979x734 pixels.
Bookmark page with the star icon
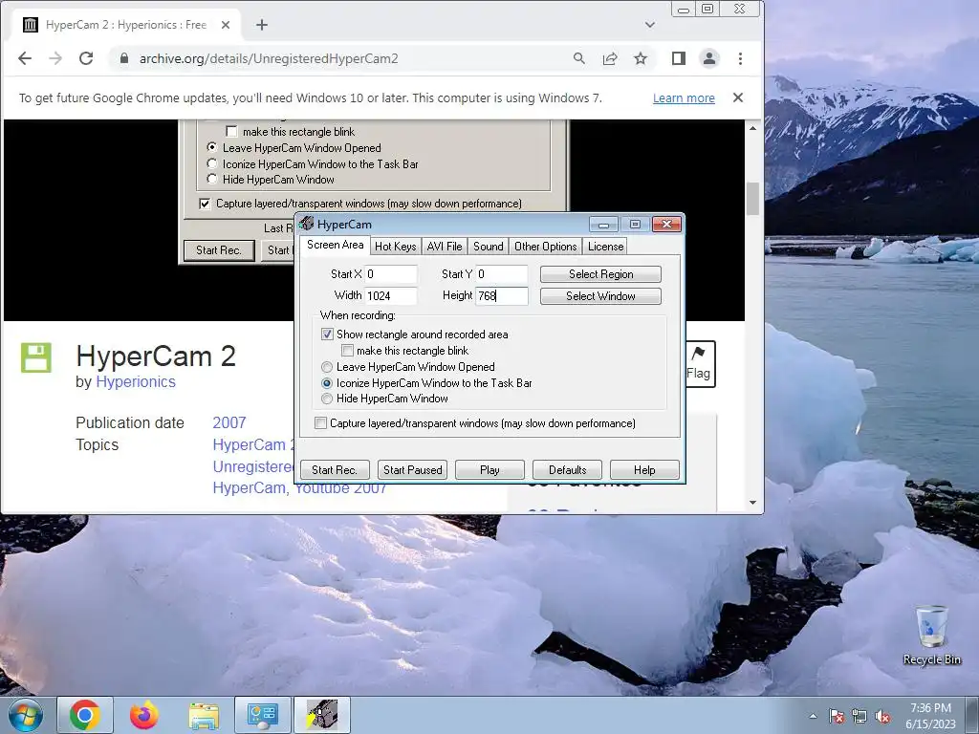[641, 58]
